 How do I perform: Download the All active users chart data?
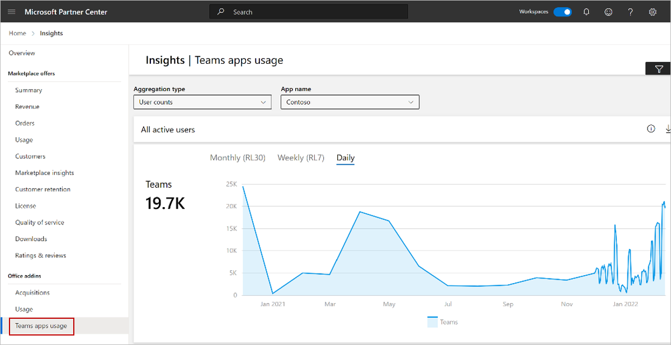(668, 129)
